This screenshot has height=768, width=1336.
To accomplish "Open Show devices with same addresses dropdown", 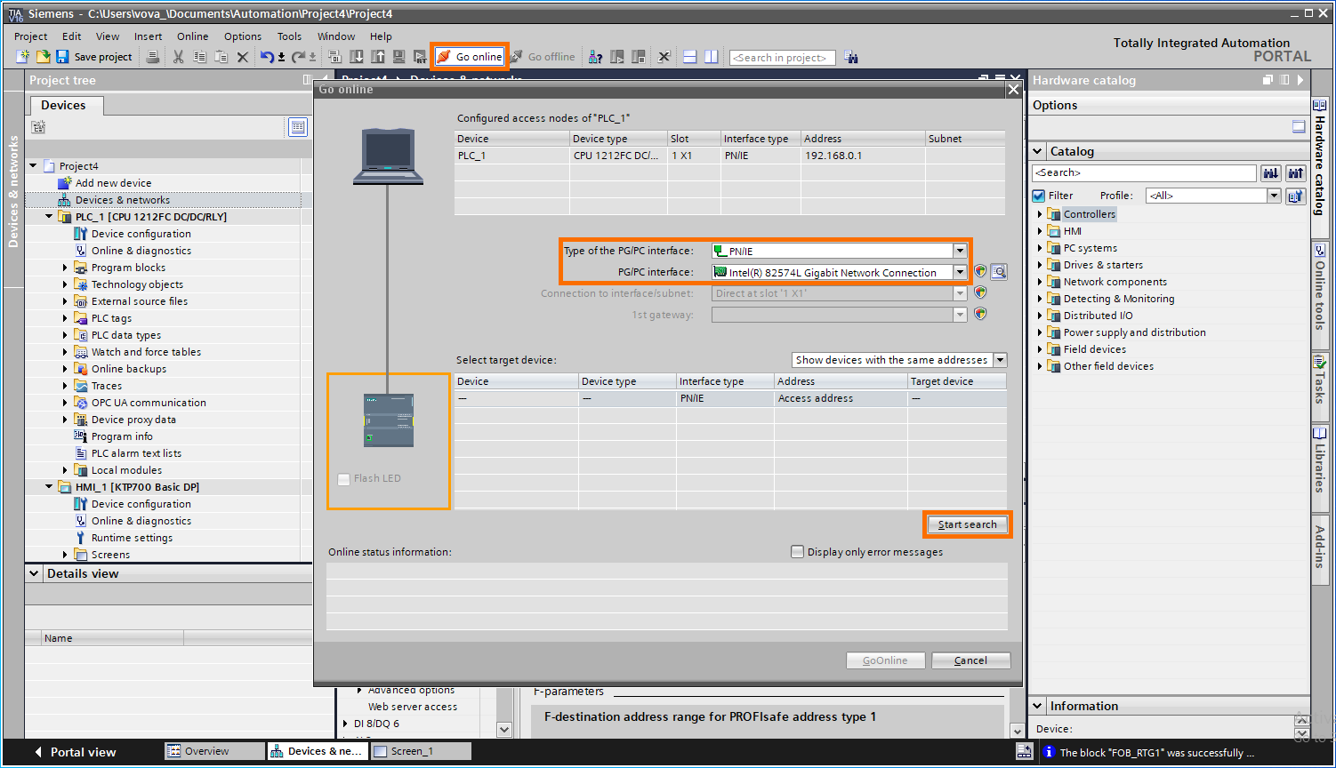I will (1000, 360).
